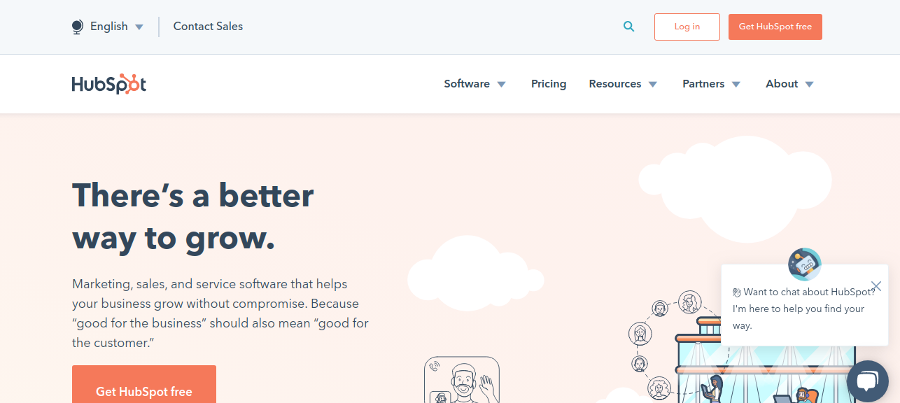Close the chat prompt popup

(x=876, y=286)
